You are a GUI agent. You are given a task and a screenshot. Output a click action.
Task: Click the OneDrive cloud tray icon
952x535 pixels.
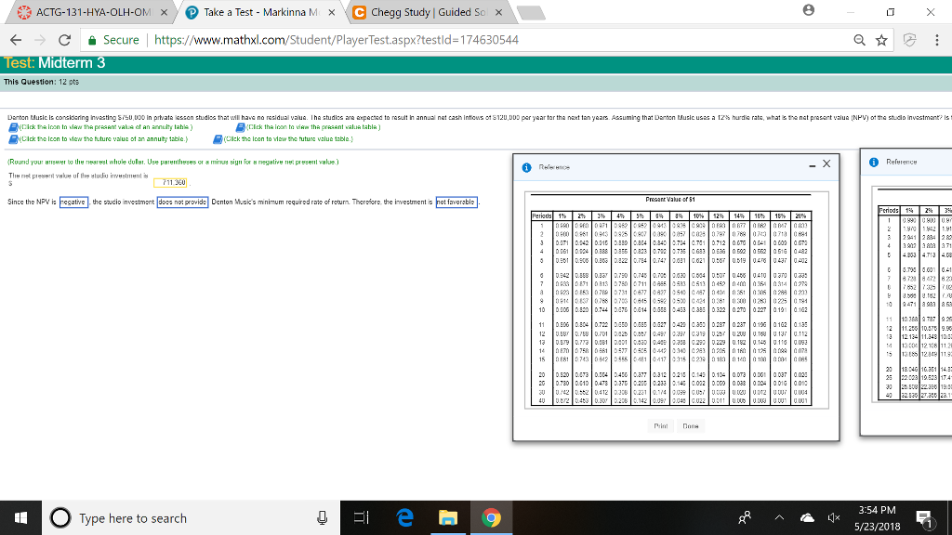pos(807,518)
